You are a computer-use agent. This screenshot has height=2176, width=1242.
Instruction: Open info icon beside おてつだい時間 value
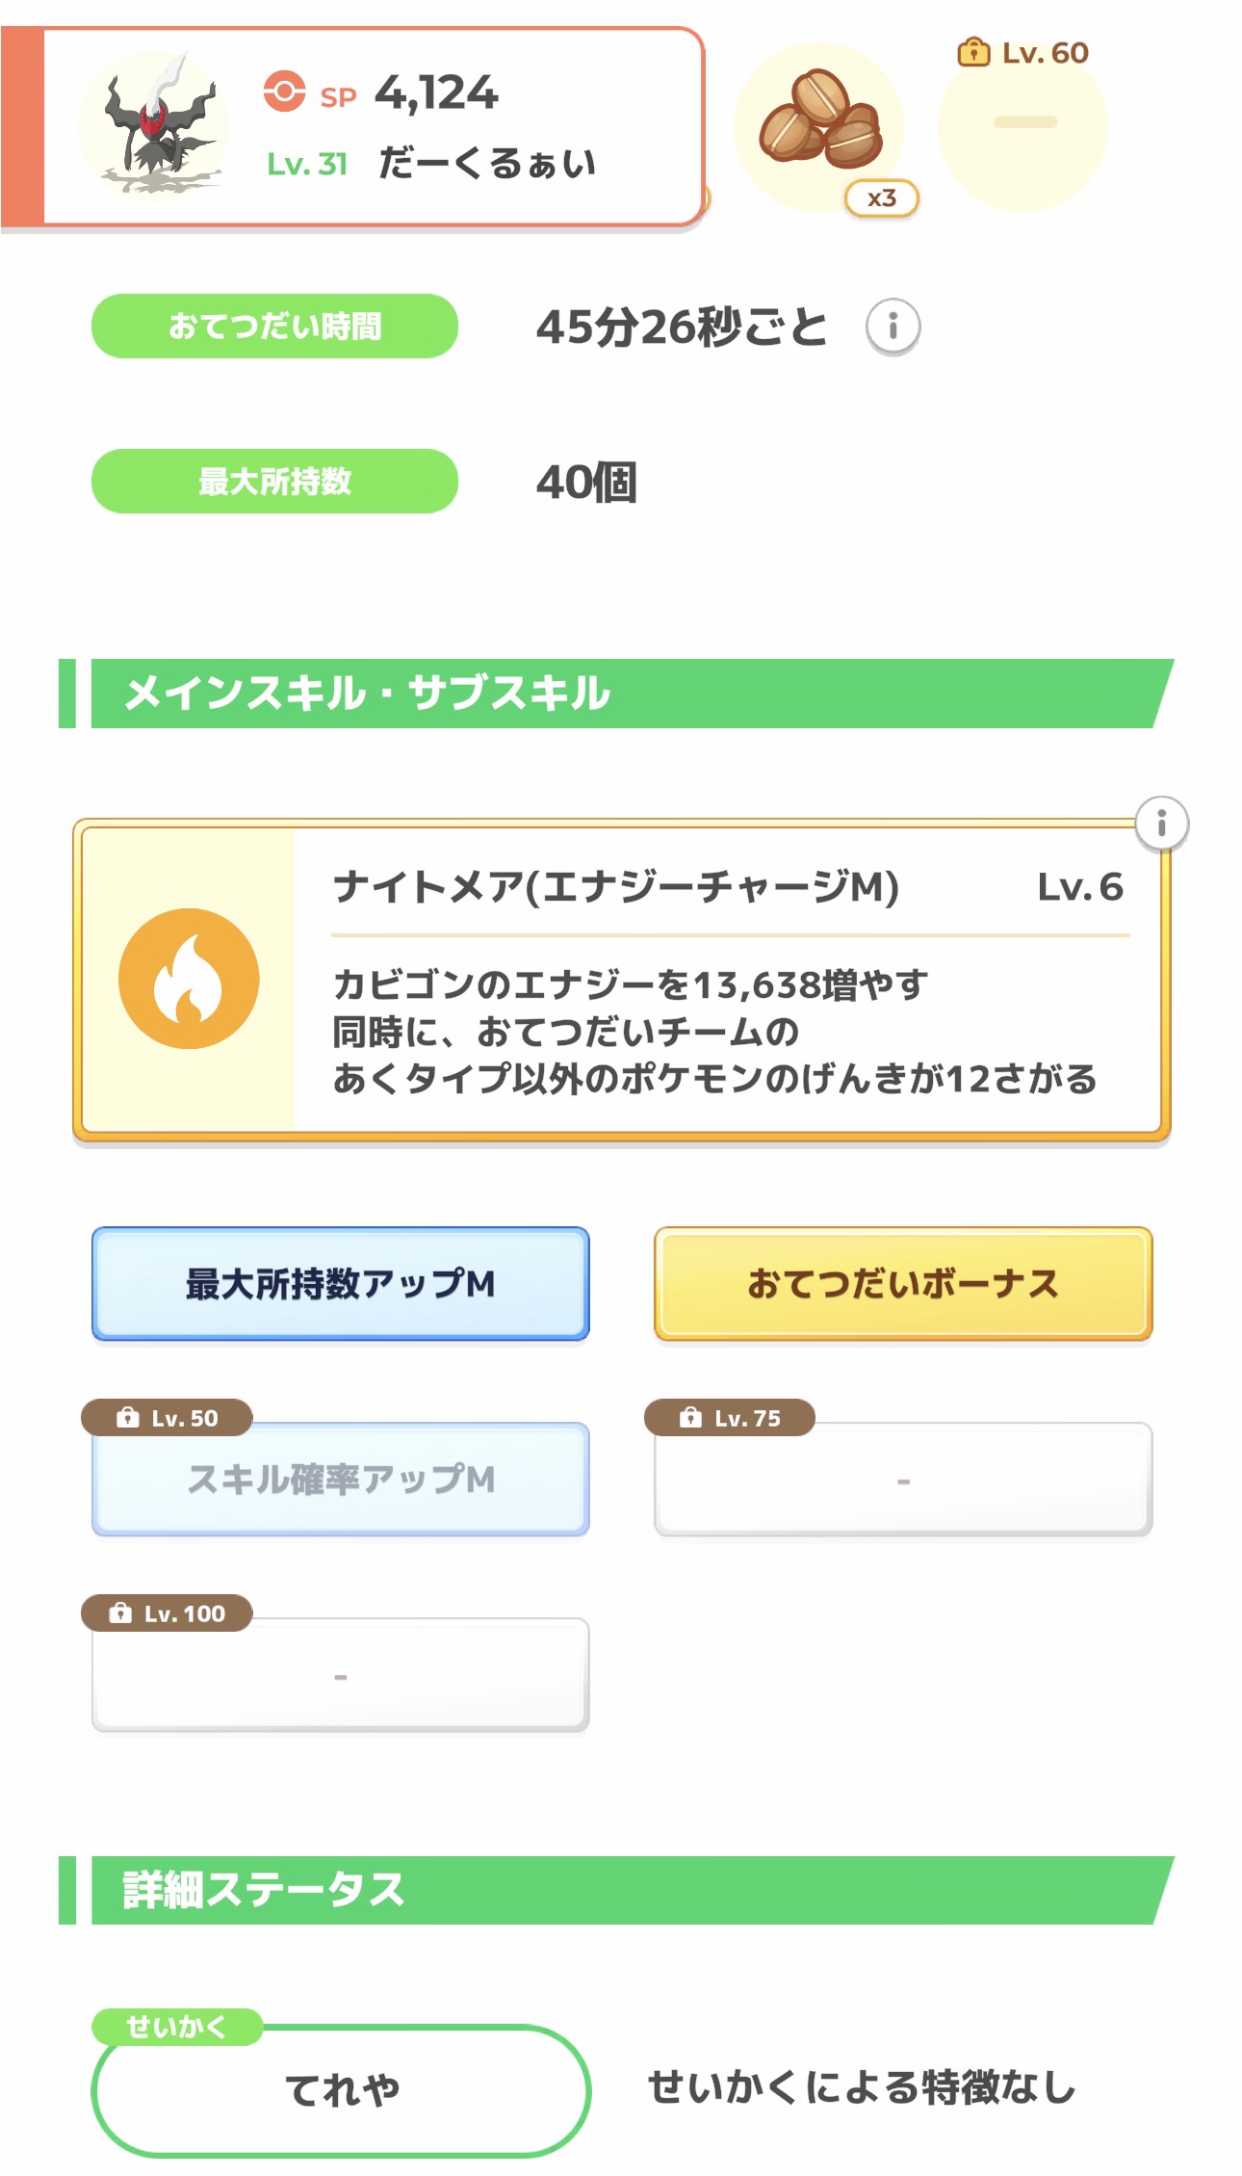click(x=893, y=327)
